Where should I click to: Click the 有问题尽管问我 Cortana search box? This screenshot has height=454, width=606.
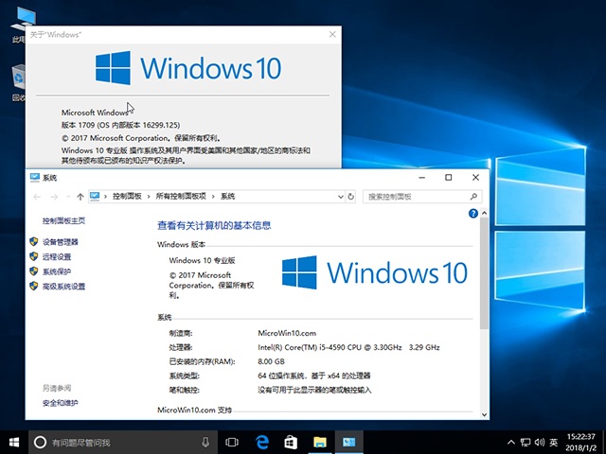[122, 443]
